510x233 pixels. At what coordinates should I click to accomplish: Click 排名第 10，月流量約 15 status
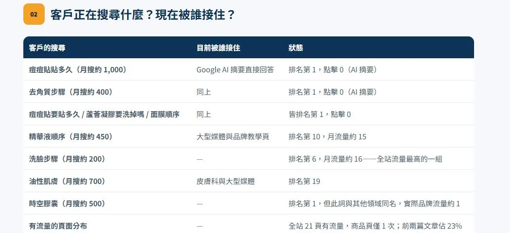(x=327, y=137)
